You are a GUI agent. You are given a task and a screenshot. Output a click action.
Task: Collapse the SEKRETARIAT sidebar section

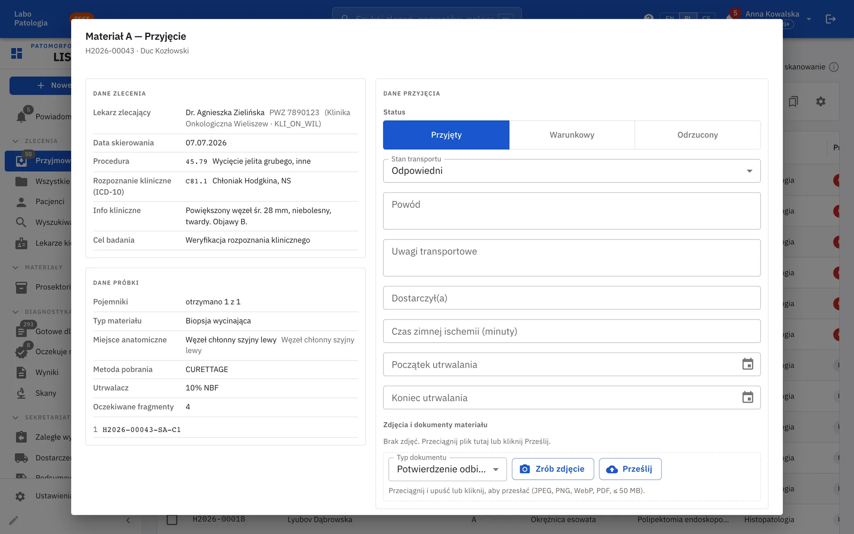pyautogui.click(x=16, y=417)
